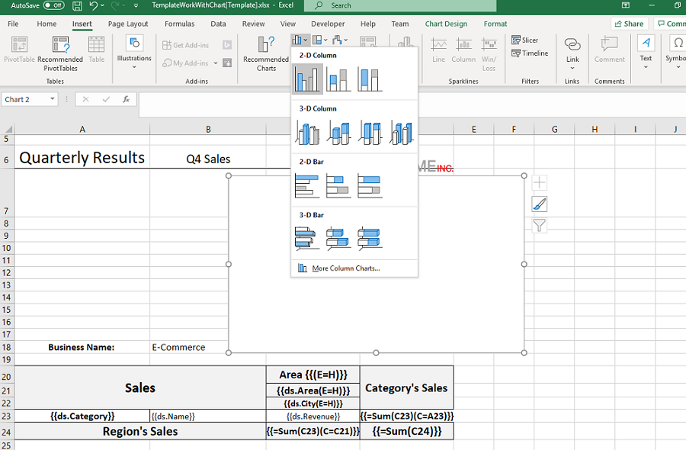This screenshot has width=686, height=450.
Task: Click the {{ds.Category}} cell
Action: click(82, 416)
